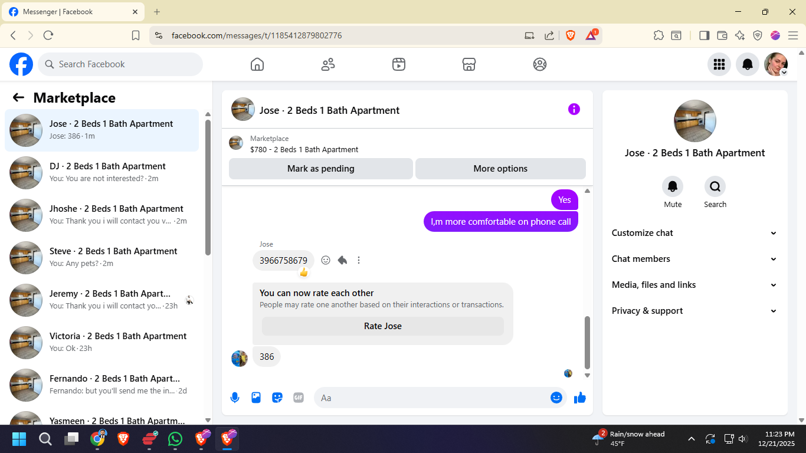Image resolution: width=806 pixels, height=453 pixels.
Task: Open Windows Start menu
Action: pyautogui.click(x=19, y=439)
